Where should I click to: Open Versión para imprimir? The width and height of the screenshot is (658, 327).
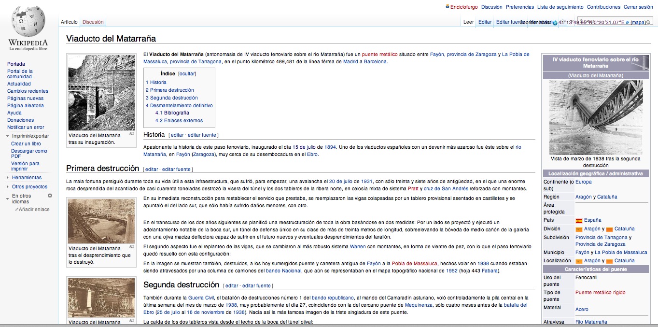coord(25,166)
